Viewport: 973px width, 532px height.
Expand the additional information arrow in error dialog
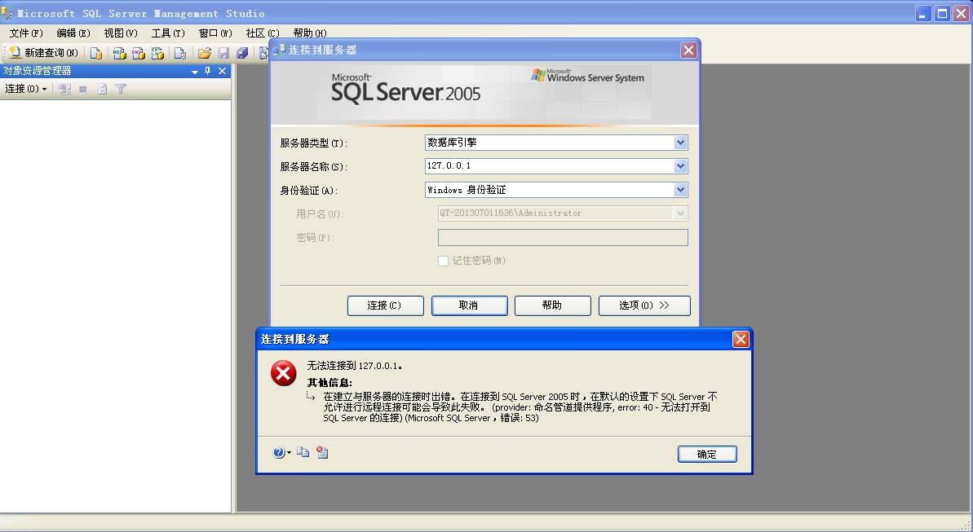pos(311,396)
